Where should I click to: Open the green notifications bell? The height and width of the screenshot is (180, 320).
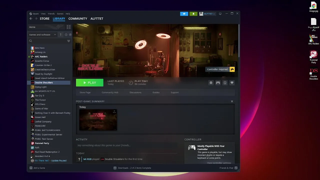pyautogui.click(x=193, y=14)
